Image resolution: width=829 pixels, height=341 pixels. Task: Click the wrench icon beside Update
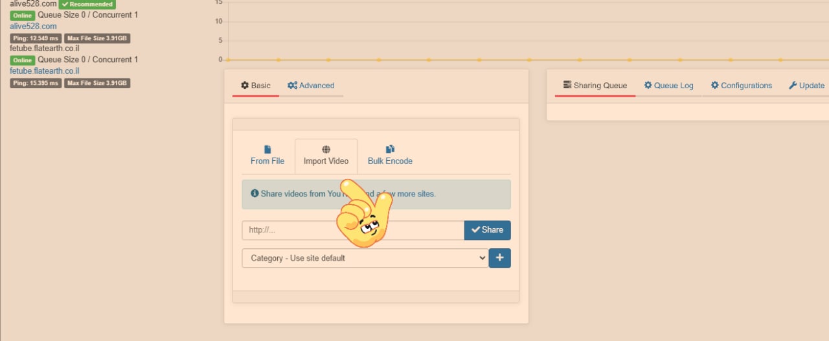pos(793,86)
